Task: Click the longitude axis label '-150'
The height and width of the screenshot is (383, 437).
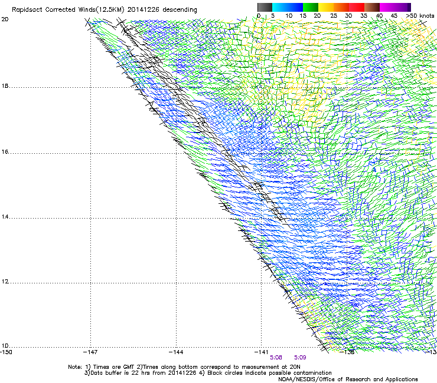Action: coord(6,352)
